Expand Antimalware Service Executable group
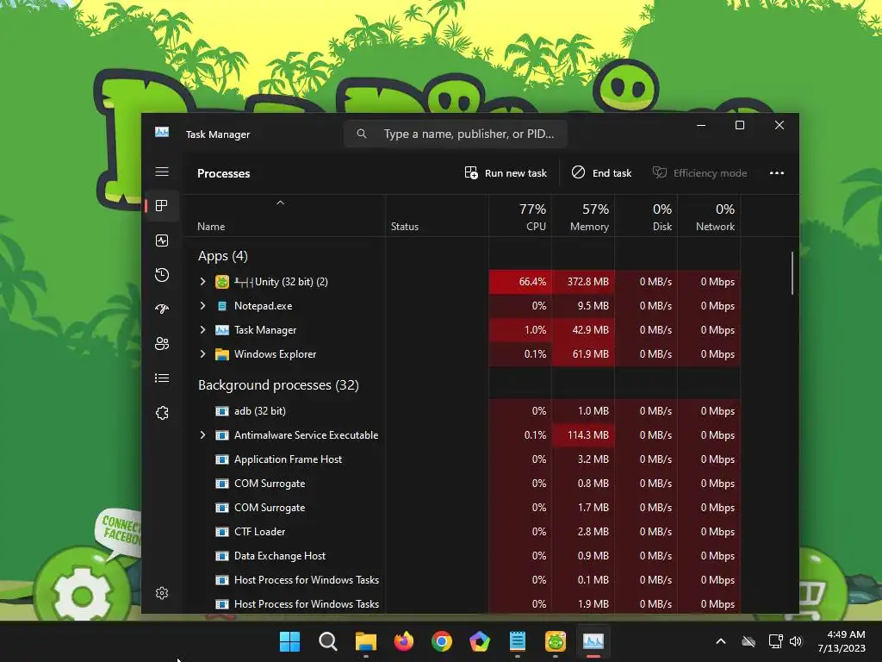 [x=202, y=435]
